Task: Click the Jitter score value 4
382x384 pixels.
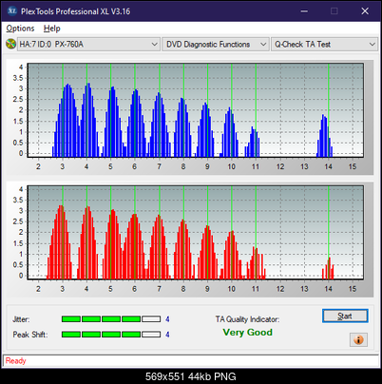Action: [167, 319]
